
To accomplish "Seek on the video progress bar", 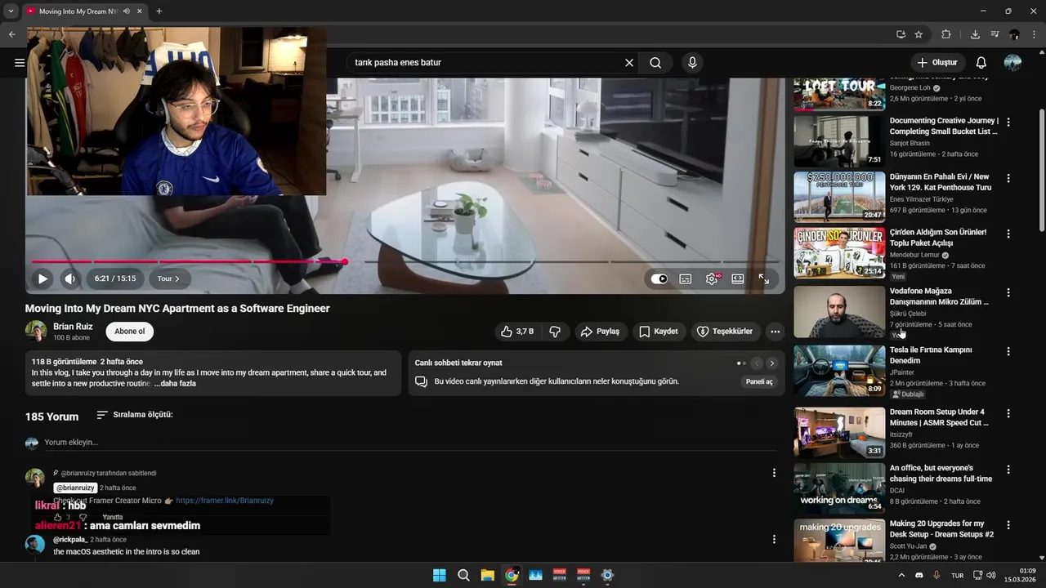I will coord(405,262).
